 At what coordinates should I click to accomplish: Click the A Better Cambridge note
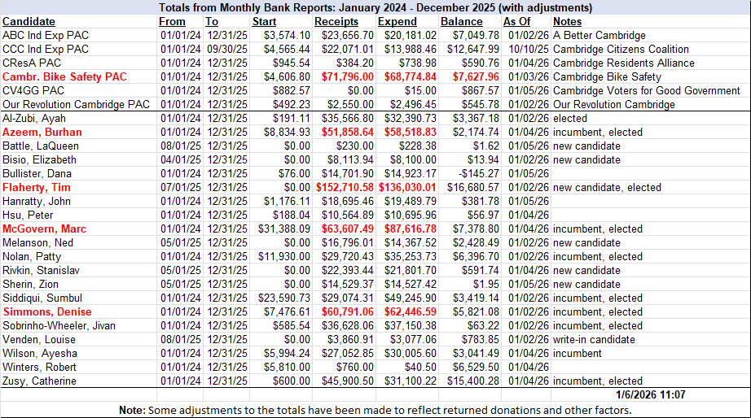[x=599, y=36]
